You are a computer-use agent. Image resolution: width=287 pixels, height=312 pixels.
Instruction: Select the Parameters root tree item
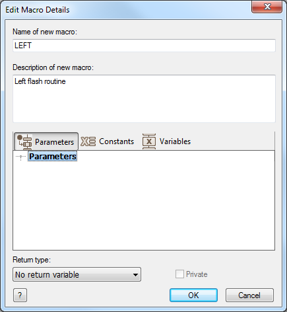(53, 157)
